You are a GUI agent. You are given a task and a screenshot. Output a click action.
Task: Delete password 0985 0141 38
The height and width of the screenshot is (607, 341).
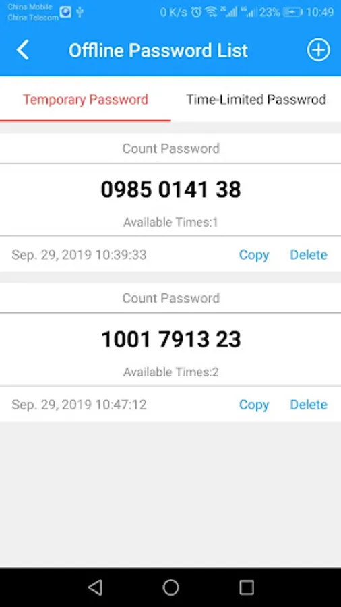tap(309, 255)
